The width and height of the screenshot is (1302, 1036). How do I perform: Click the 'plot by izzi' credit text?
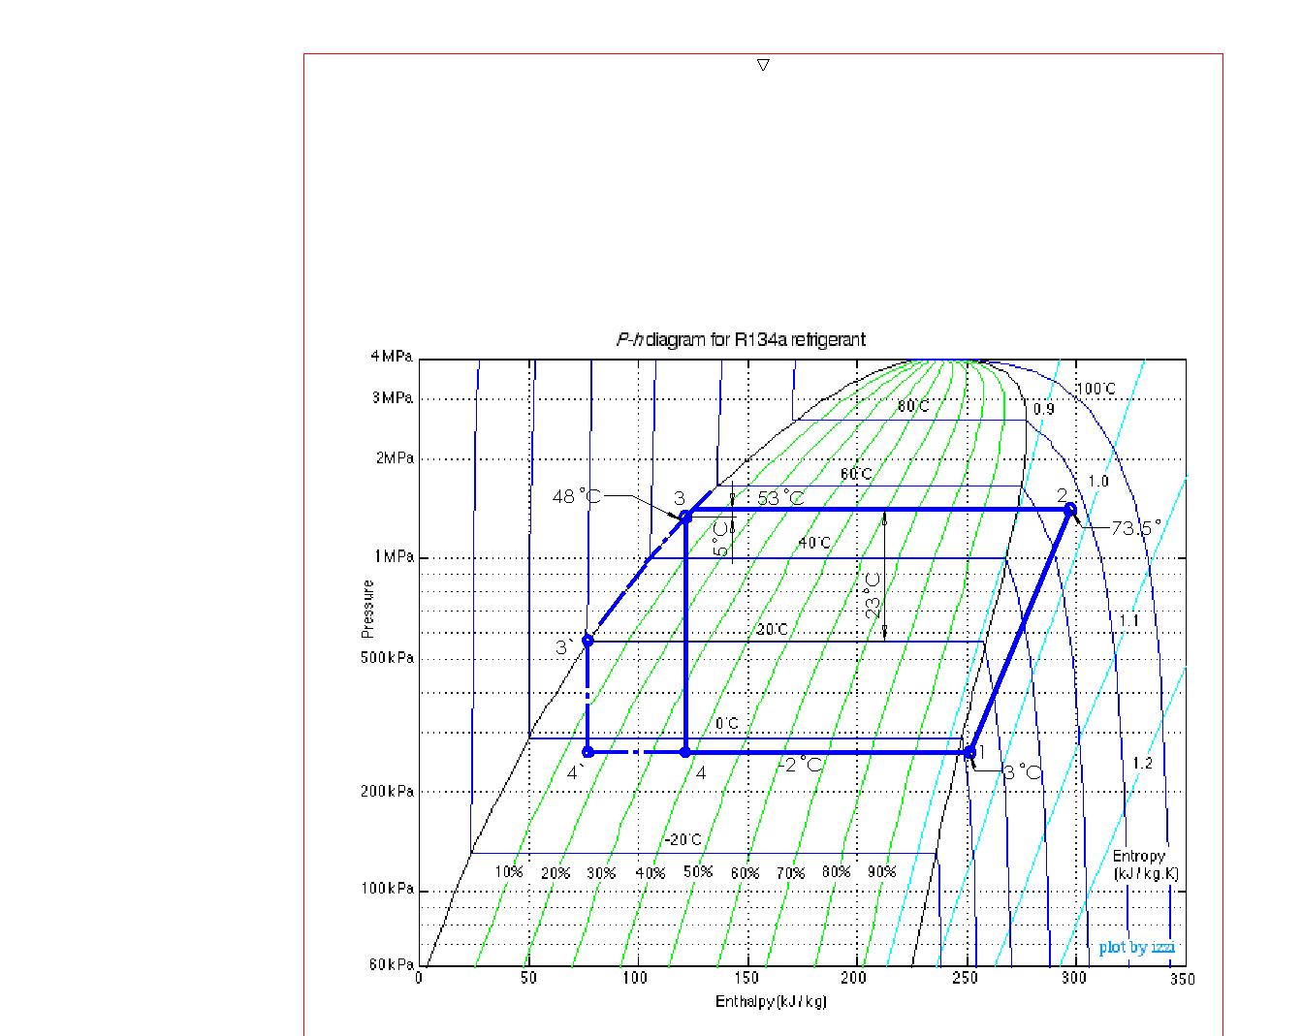click(x=1137, y=947)
